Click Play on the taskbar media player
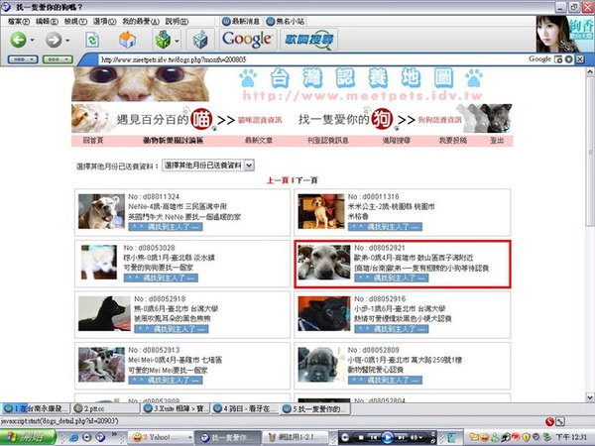The height and width of the screenshot is (446, 595). [x=388, y=438]
